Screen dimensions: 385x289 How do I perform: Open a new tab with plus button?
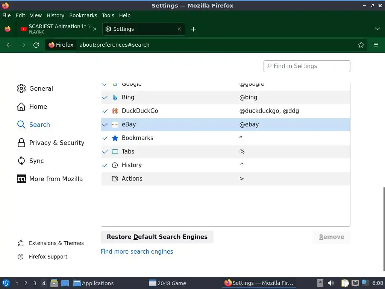(x=194, y=29)
